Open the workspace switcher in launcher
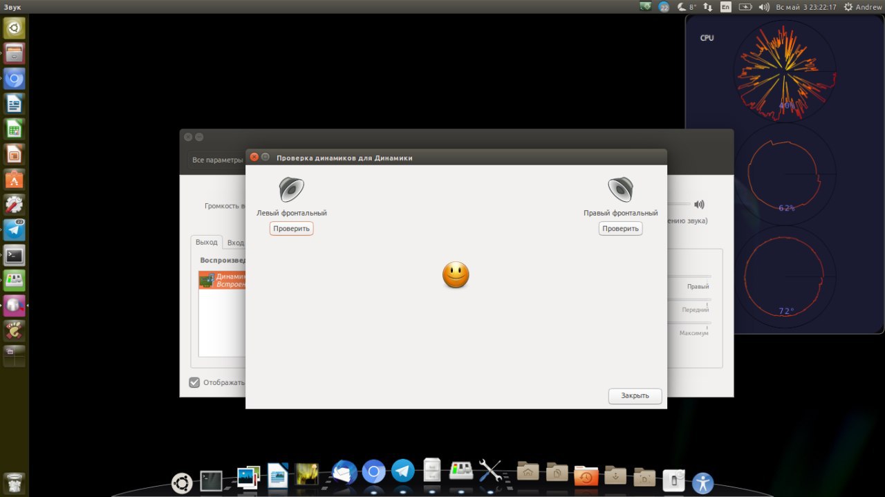This screenshot has height=497, width=885. (15, 356)
